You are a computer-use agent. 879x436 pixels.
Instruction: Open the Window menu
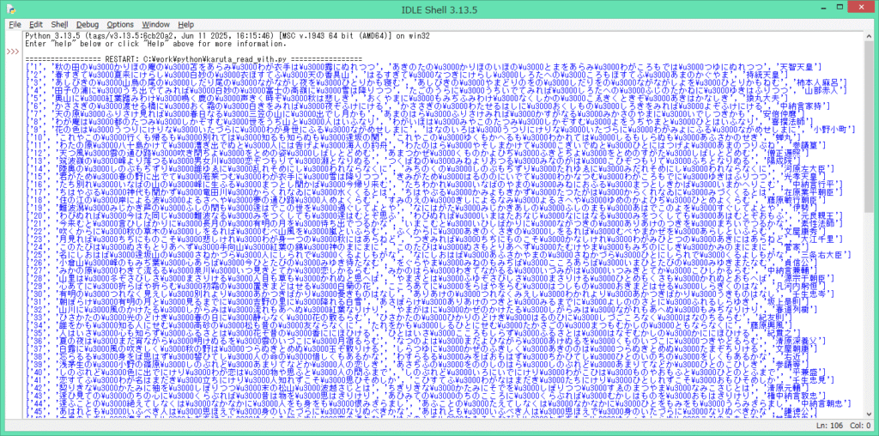(x=155, y=24)
